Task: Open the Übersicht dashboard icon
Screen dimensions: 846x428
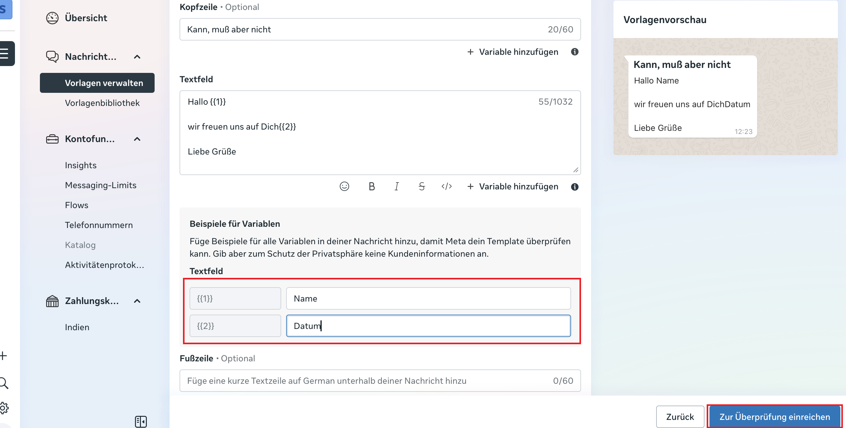Action: click(52, 18)
